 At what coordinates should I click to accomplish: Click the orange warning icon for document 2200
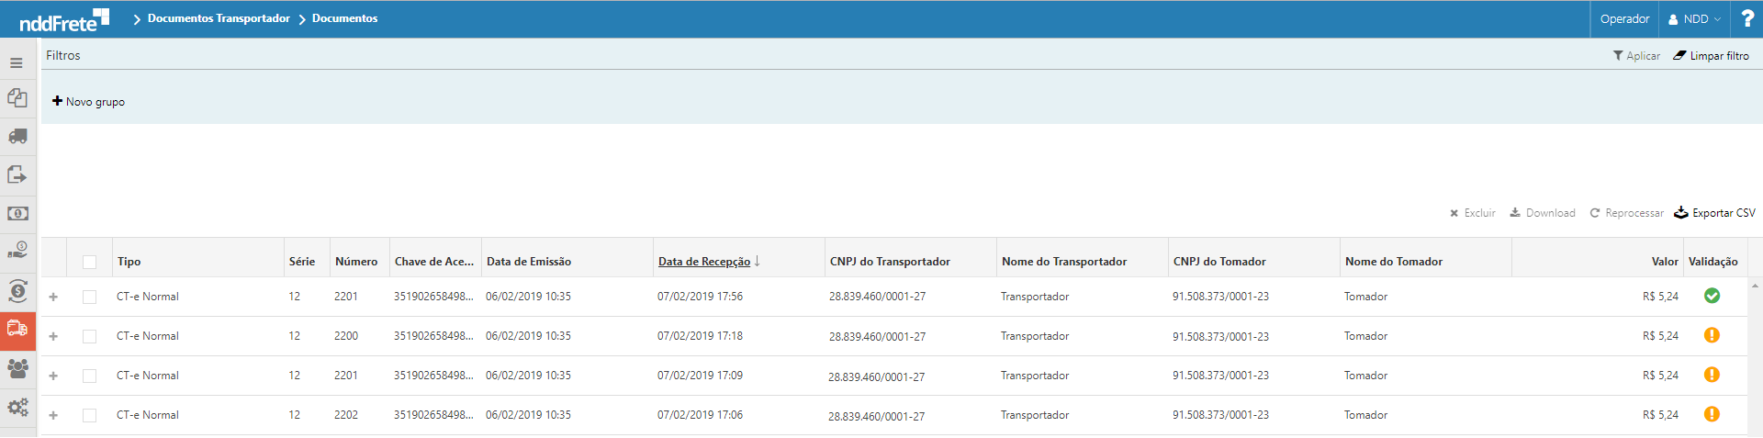pyautogui.click(x=1712, y=335)
